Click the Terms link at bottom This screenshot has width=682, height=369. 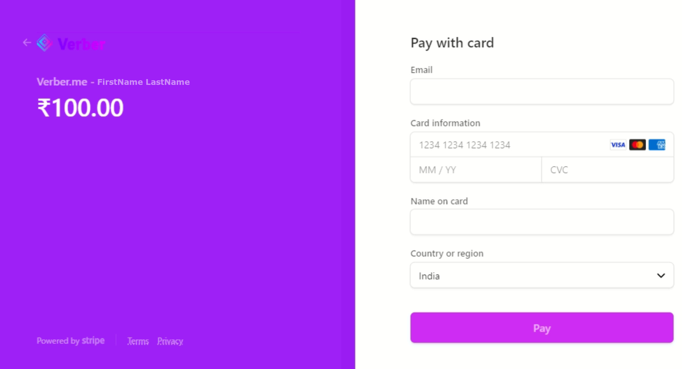pyautogui.click(x=138, y=341)
